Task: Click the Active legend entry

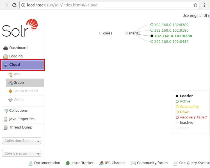Action: (183, 101)
